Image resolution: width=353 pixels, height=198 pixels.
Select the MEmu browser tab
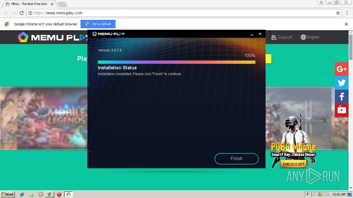coord(29,4)
